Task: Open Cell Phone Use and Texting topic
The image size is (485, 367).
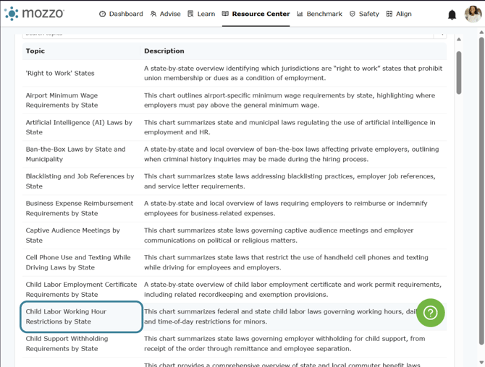Action: pos(78,262)
